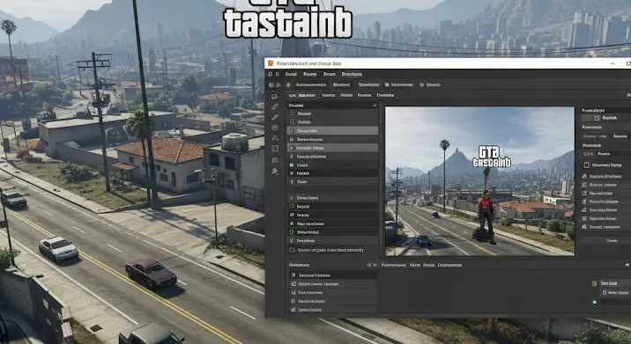Click the rightmost toolbar tab with image icon
This screenshot has width=631, height=344.
point(430,84)
